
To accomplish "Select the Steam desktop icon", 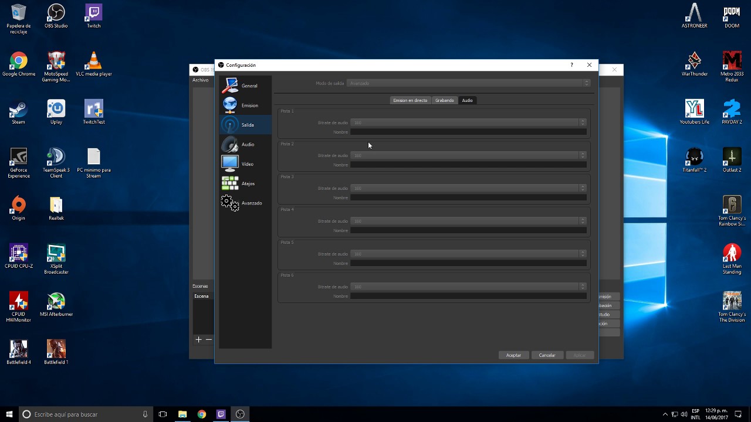I will pos(19,112).
